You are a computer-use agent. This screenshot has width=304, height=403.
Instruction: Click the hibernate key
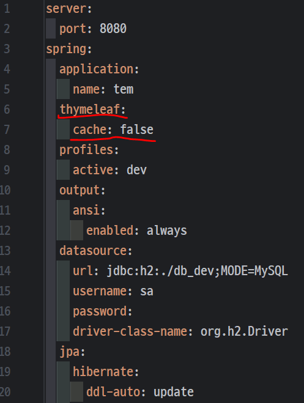tap(103, 372)
